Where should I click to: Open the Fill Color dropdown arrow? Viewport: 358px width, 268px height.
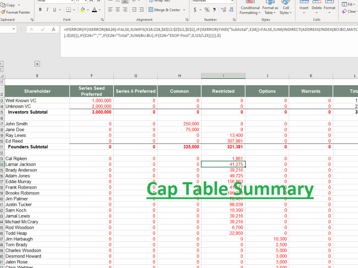(88, 10)
